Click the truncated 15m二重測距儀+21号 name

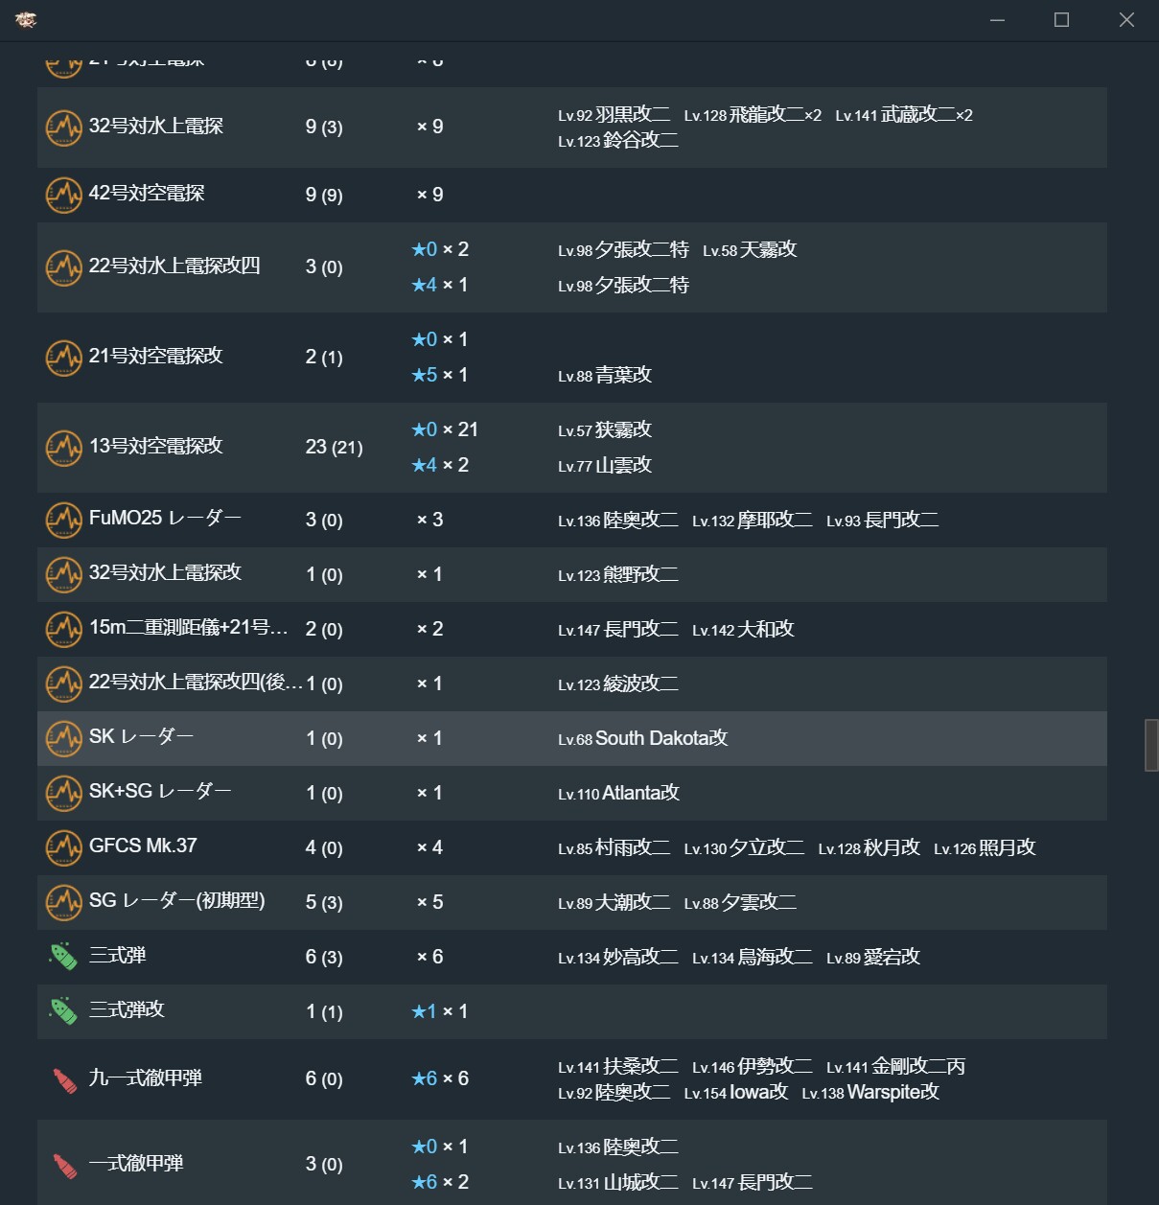[x=188, y=628]
